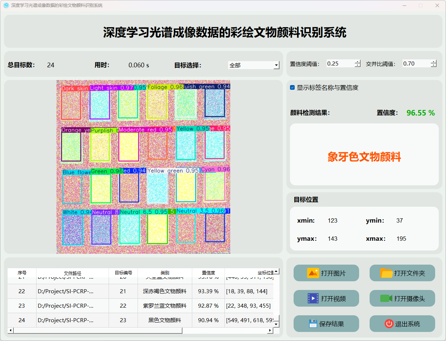The image size is (446, 341).
Task: Select the 黑色文物颜料 row in results table
Action: pos(165,320)
